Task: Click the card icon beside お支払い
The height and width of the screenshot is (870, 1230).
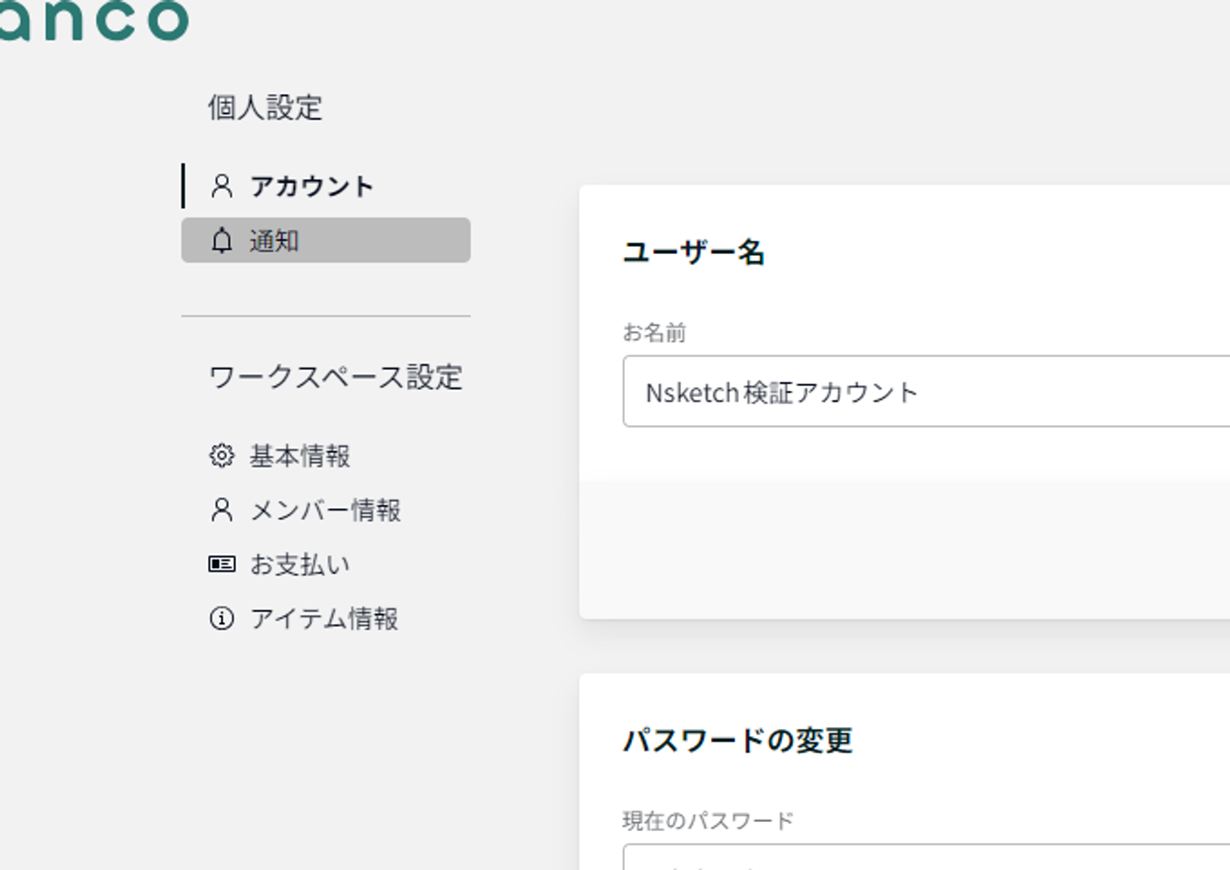Action: click(222, 564)
